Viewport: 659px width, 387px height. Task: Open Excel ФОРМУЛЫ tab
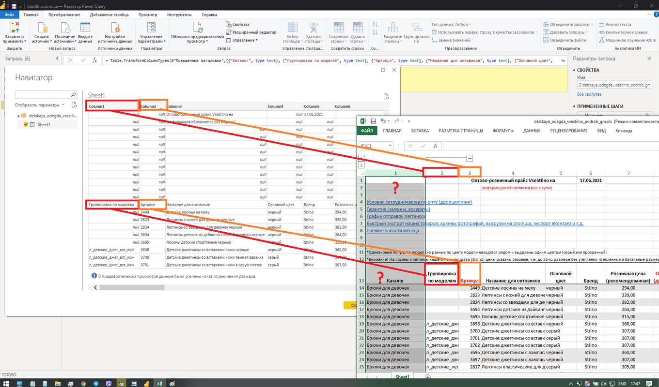point(503,131)
